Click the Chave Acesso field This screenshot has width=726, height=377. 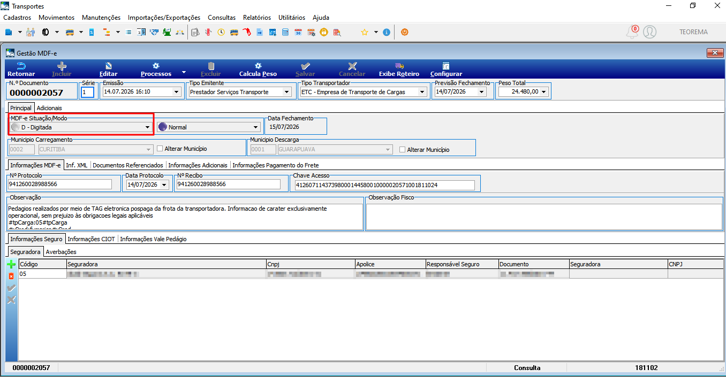[385, 185]
